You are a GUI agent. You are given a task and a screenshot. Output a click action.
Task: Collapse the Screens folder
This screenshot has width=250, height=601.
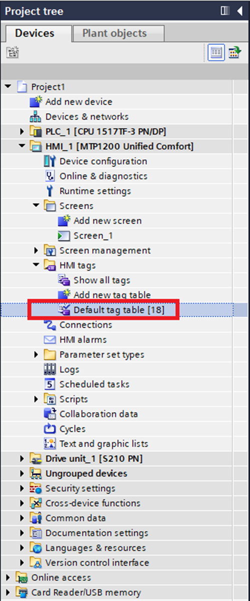click(x=36, y=206)
